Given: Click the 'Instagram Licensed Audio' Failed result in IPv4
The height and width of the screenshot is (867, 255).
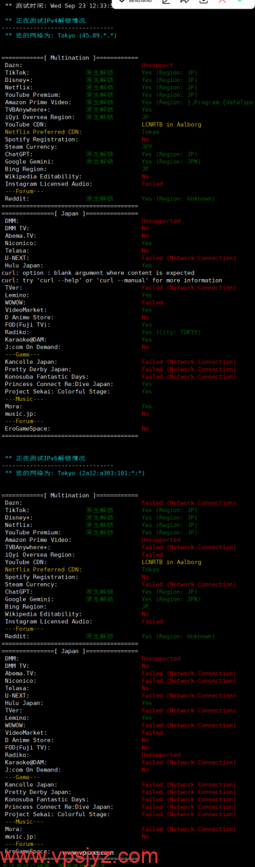Looking at the screenshot, I should click(152, 184).
